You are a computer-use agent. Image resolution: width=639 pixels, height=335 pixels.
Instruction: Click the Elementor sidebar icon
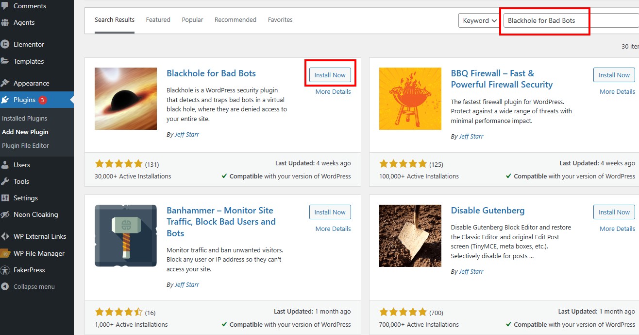(x=5, y=44)
